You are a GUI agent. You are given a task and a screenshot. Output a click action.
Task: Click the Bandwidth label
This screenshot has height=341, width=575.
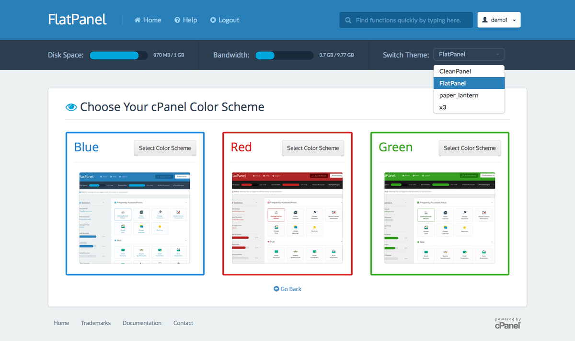pyautogui.click(x=231, y=55)
